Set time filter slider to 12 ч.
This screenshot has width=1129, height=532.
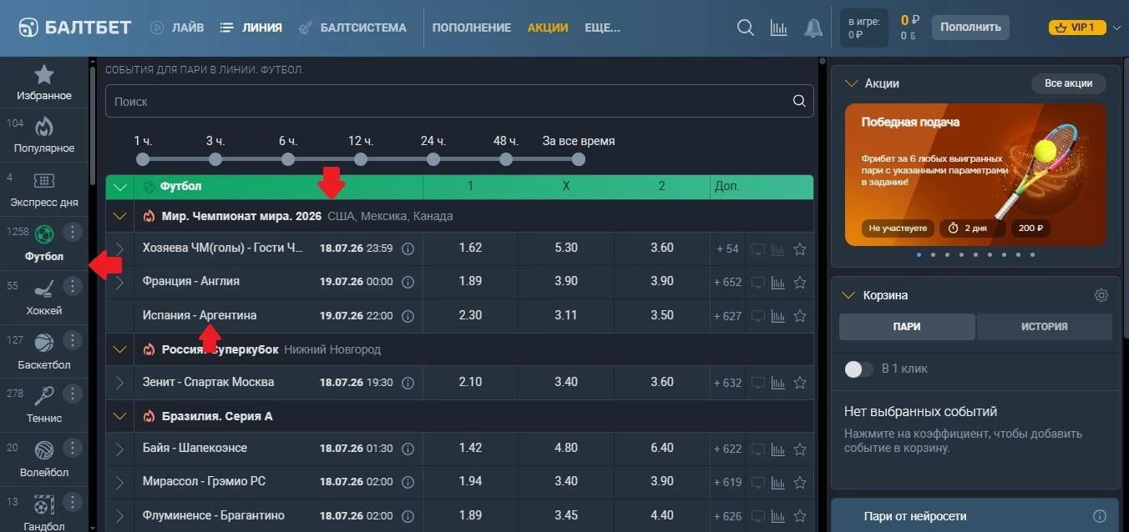(361, 159)
